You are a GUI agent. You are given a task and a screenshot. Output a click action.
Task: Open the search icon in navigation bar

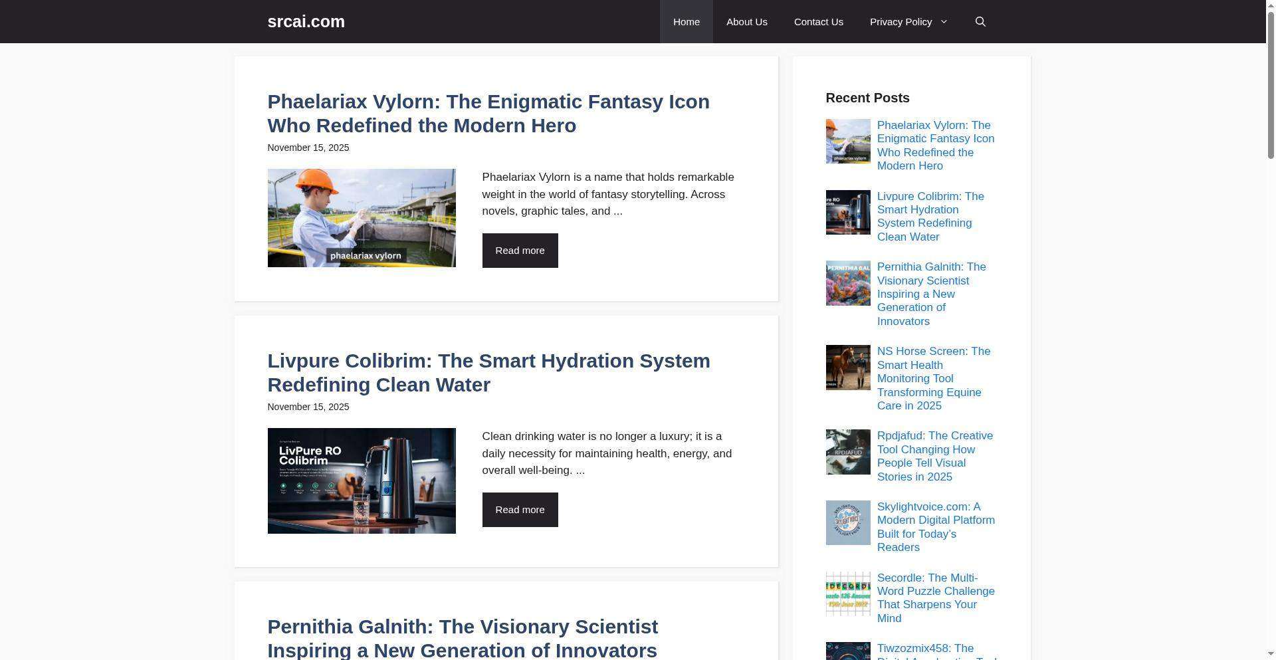tap(980, 22)
